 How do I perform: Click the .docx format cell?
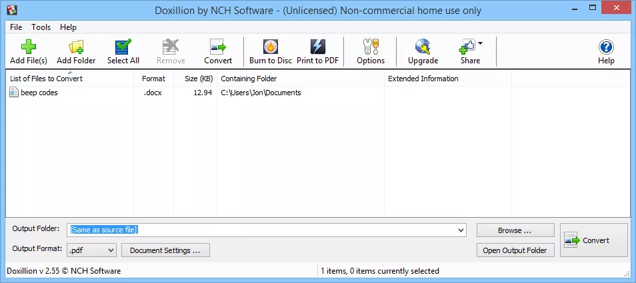tap(153, 93)
